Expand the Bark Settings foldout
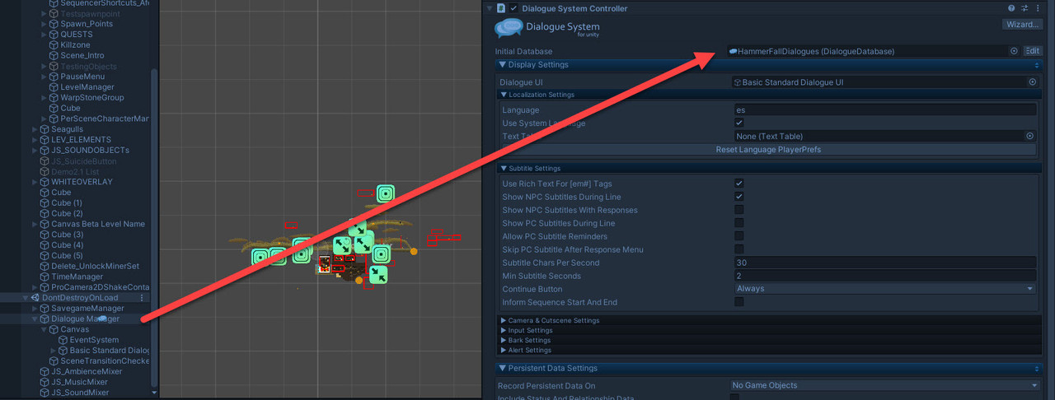Image resolution: width=1055 pixels, height=400 pixels. coord(504,340)
